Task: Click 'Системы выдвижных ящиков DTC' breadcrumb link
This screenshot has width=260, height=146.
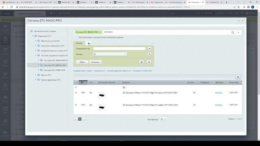Action: coord(119,71)
